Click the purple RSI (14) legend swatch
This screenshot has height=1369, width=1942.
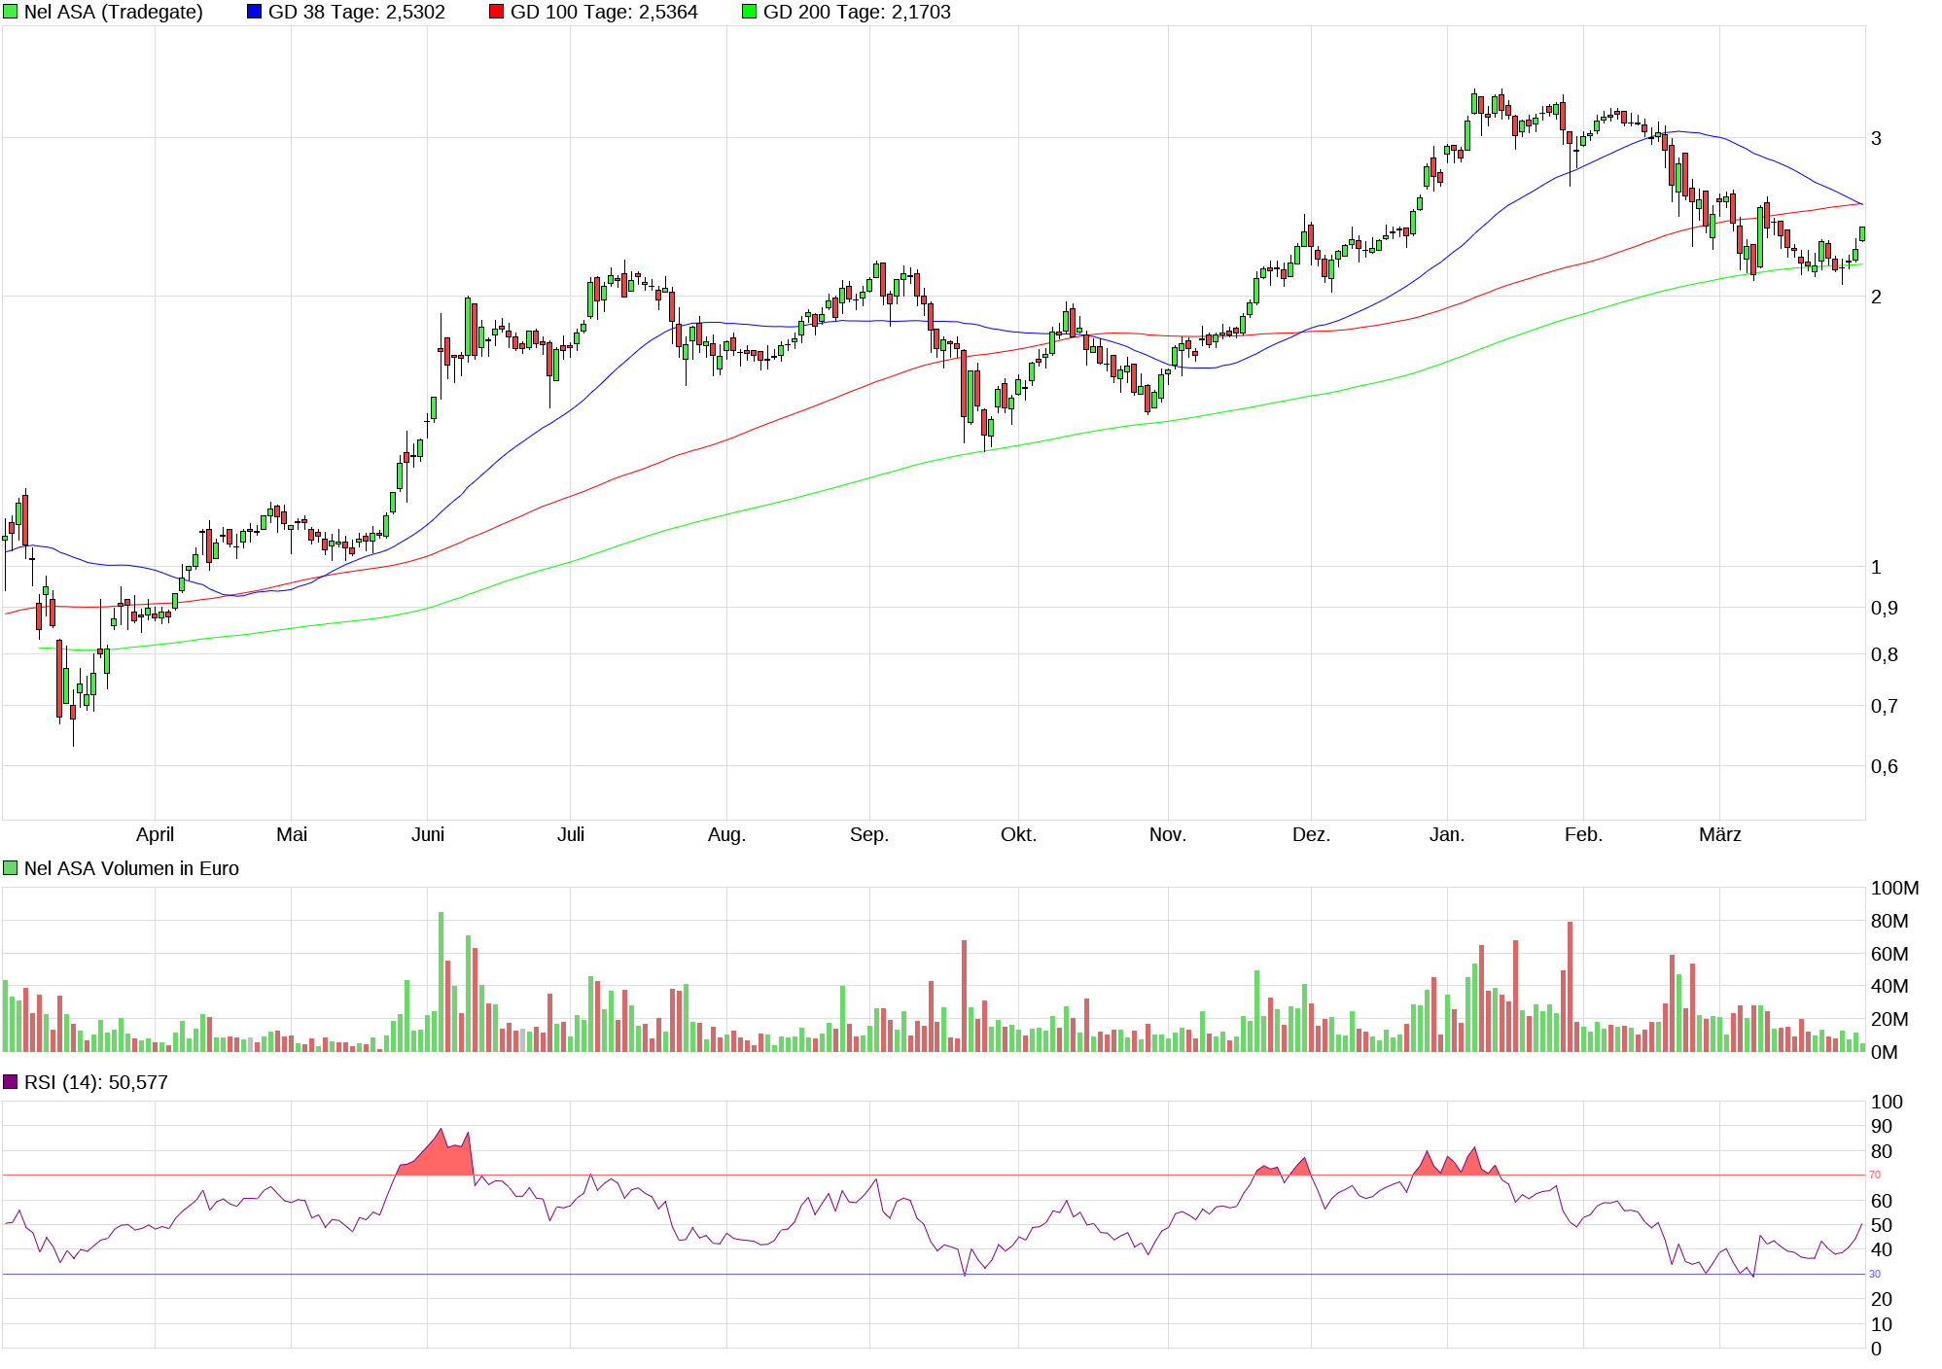(x=11, y=1082)
